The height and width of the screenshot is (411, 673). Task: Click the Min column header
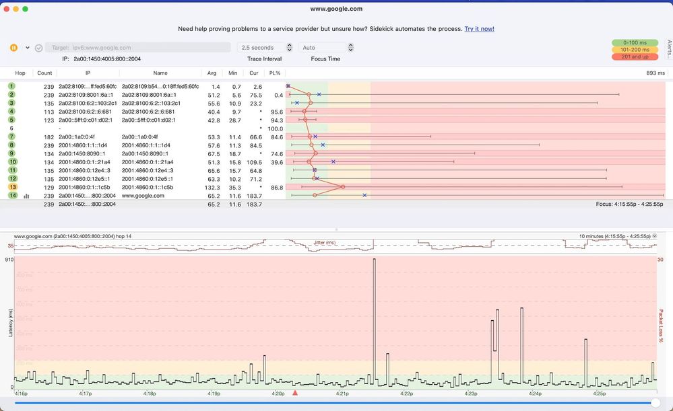[x=232, y=73]
